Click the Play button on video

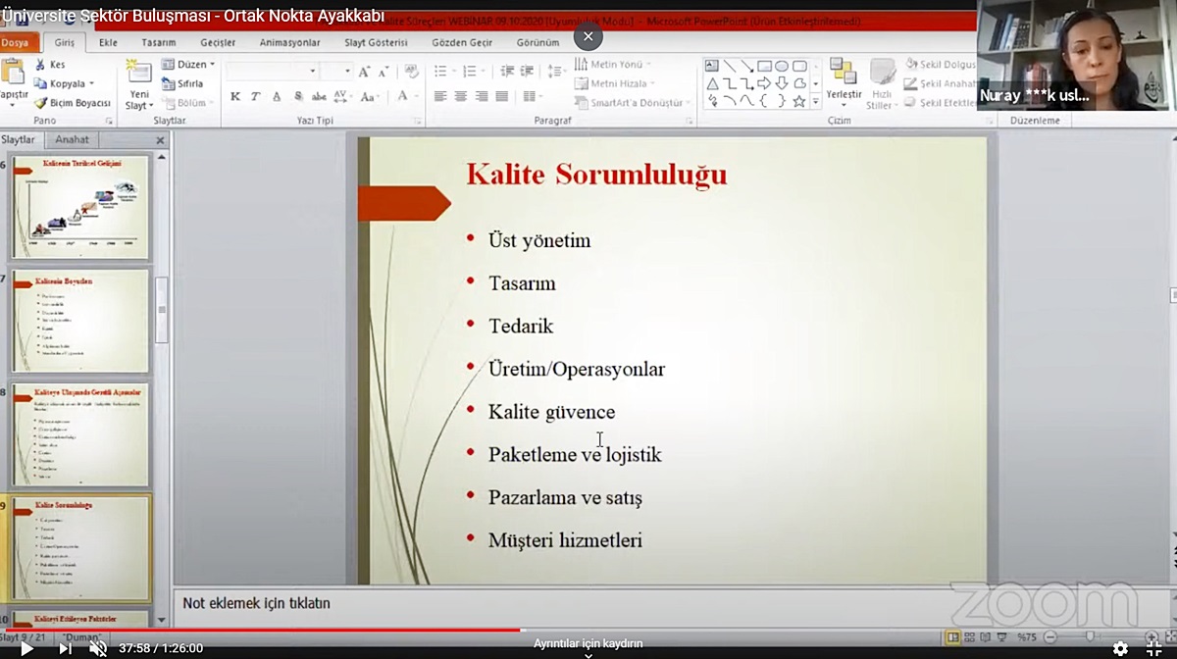coord(26,648)
